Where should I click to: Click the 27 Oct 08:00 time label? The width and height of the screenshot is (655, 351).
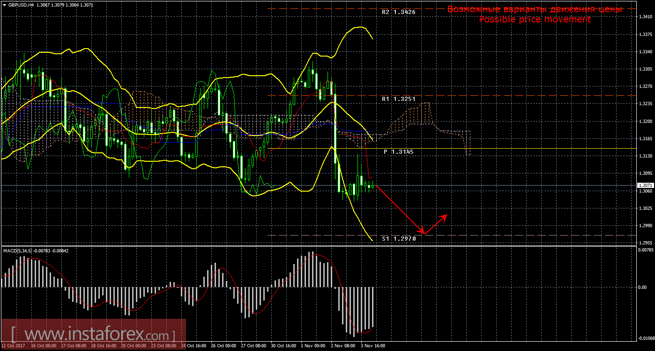[253, 346]
